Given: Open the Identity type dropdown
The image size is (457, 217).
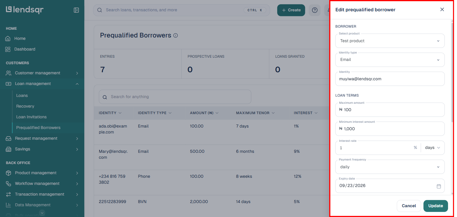Looking at the screenshot, I should click(x=390, y=60).
